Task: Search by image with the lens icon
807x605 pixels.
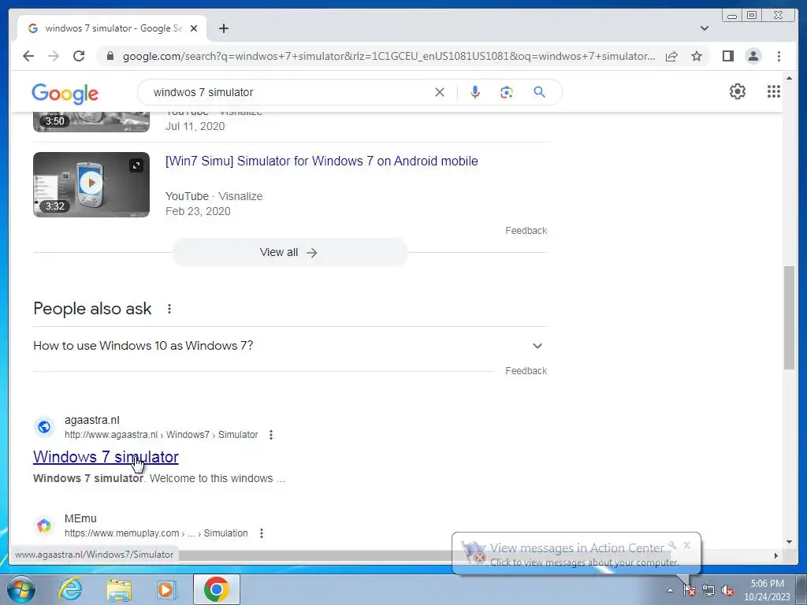Action: click(507, 92)
